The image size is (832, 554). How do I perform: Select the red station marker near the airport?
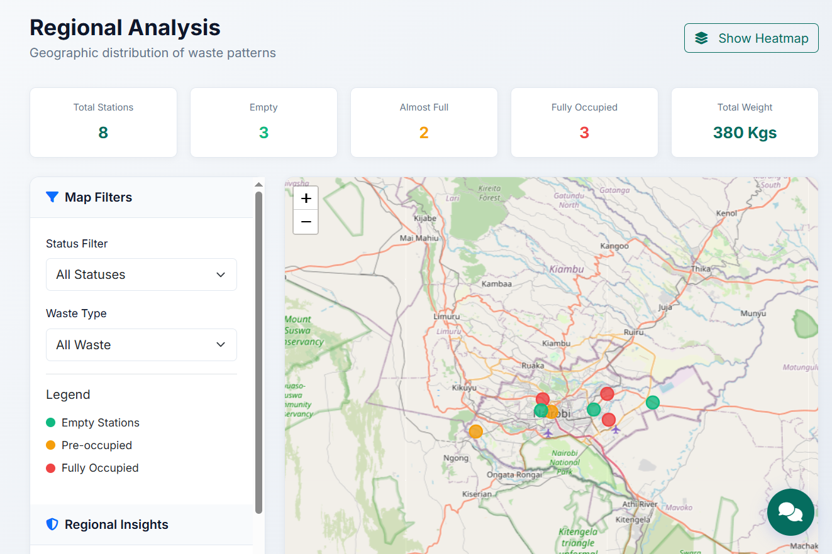[609, 420]
